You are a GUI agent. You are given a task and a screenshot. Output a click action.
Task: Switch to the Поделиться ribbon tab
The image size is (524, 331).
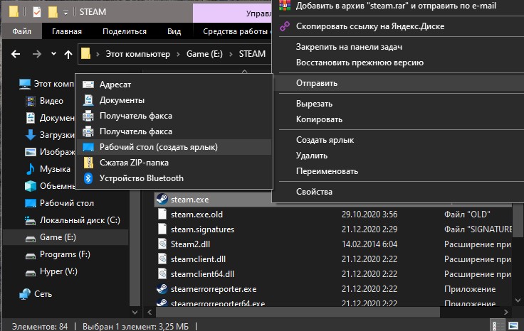(x=125, y=31)
